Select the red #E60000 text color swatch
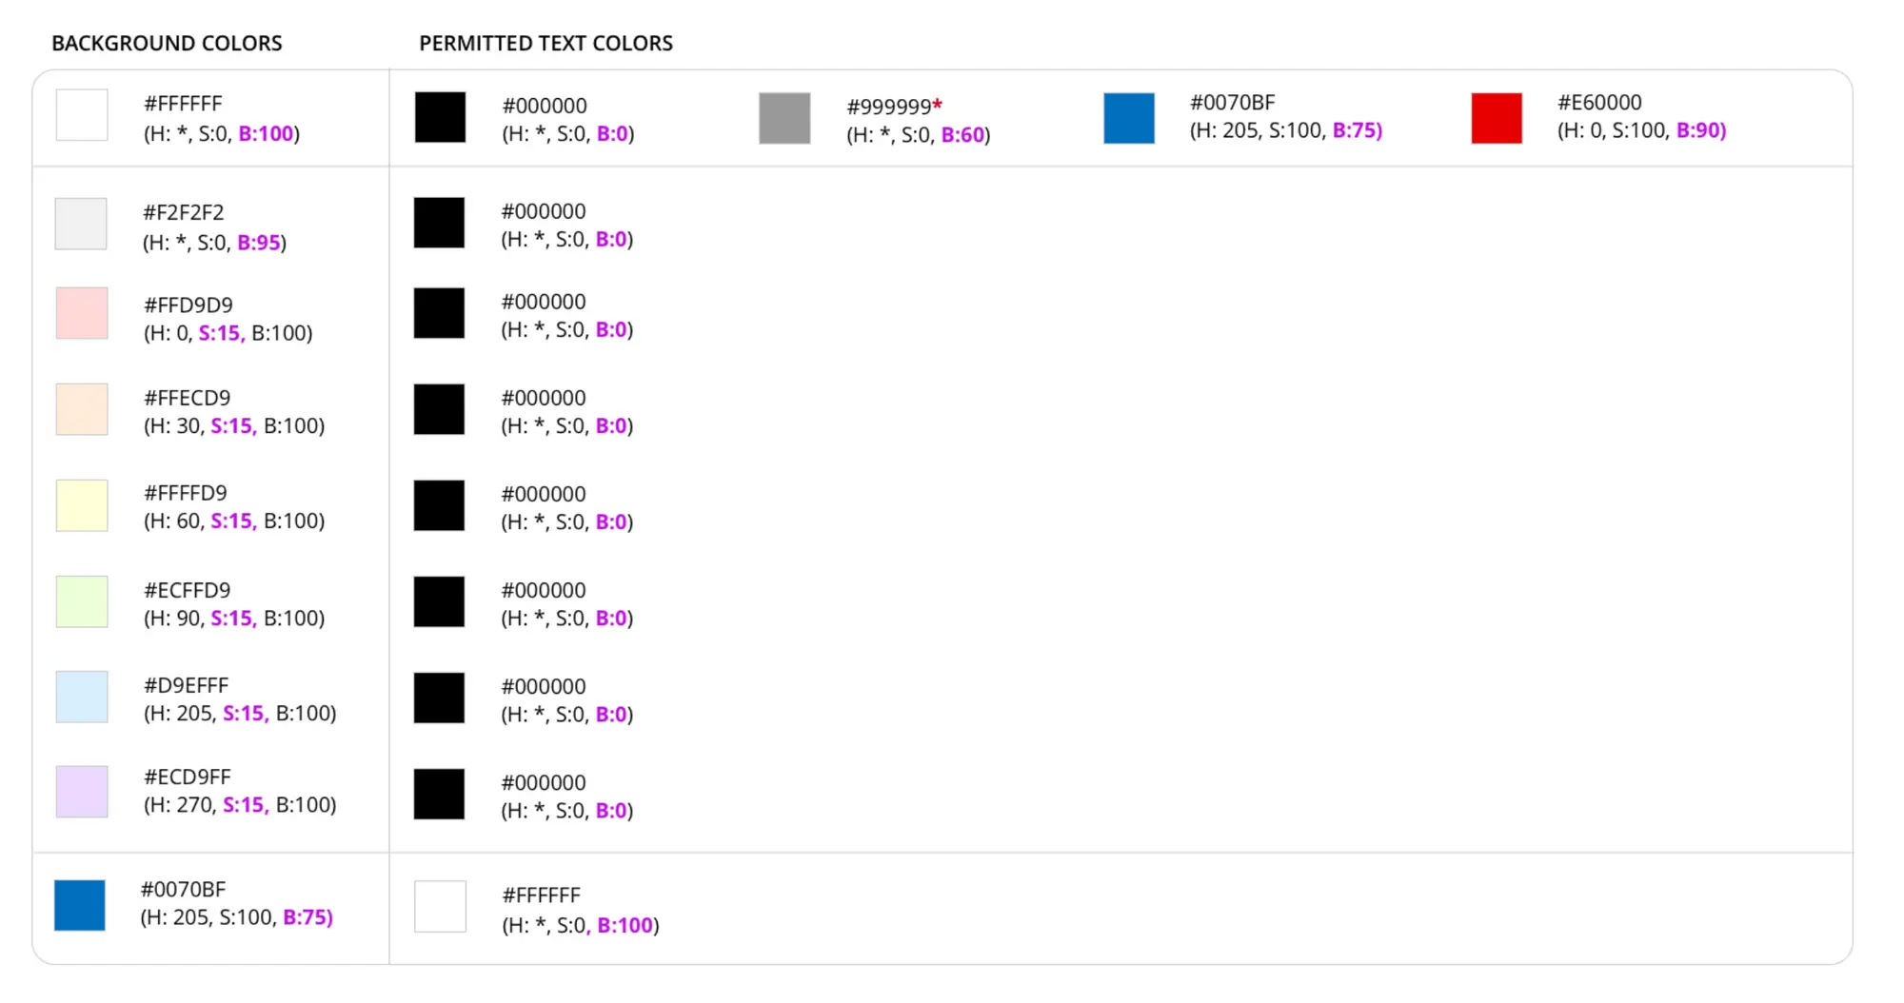The width and height of the screenshot is (1904, 1003). [x=1497, y=118]
